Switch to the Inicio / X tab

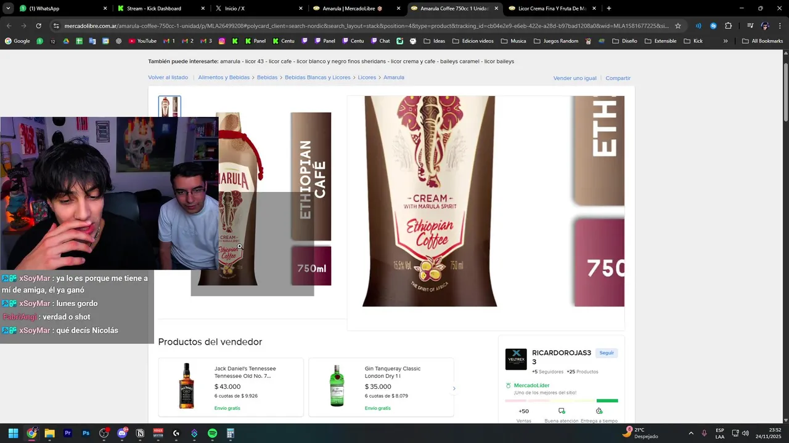[259, 9]
